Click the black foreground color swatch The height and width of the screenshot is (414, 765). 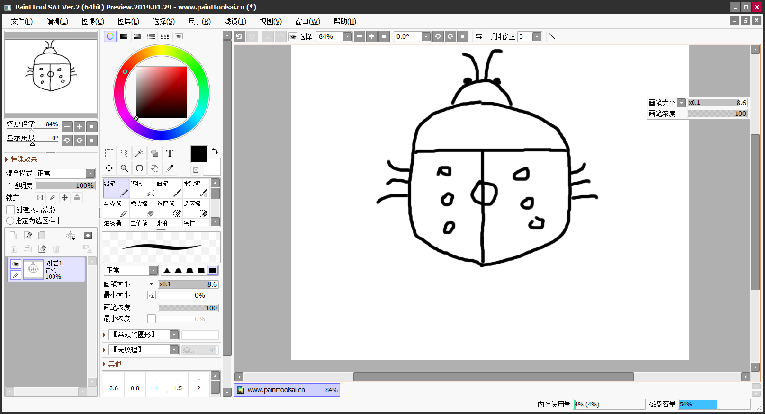click(199, 154)
